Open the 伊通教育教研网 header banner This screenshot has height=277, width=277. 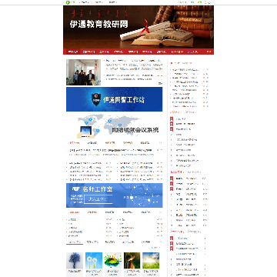(x=138, y=27)
